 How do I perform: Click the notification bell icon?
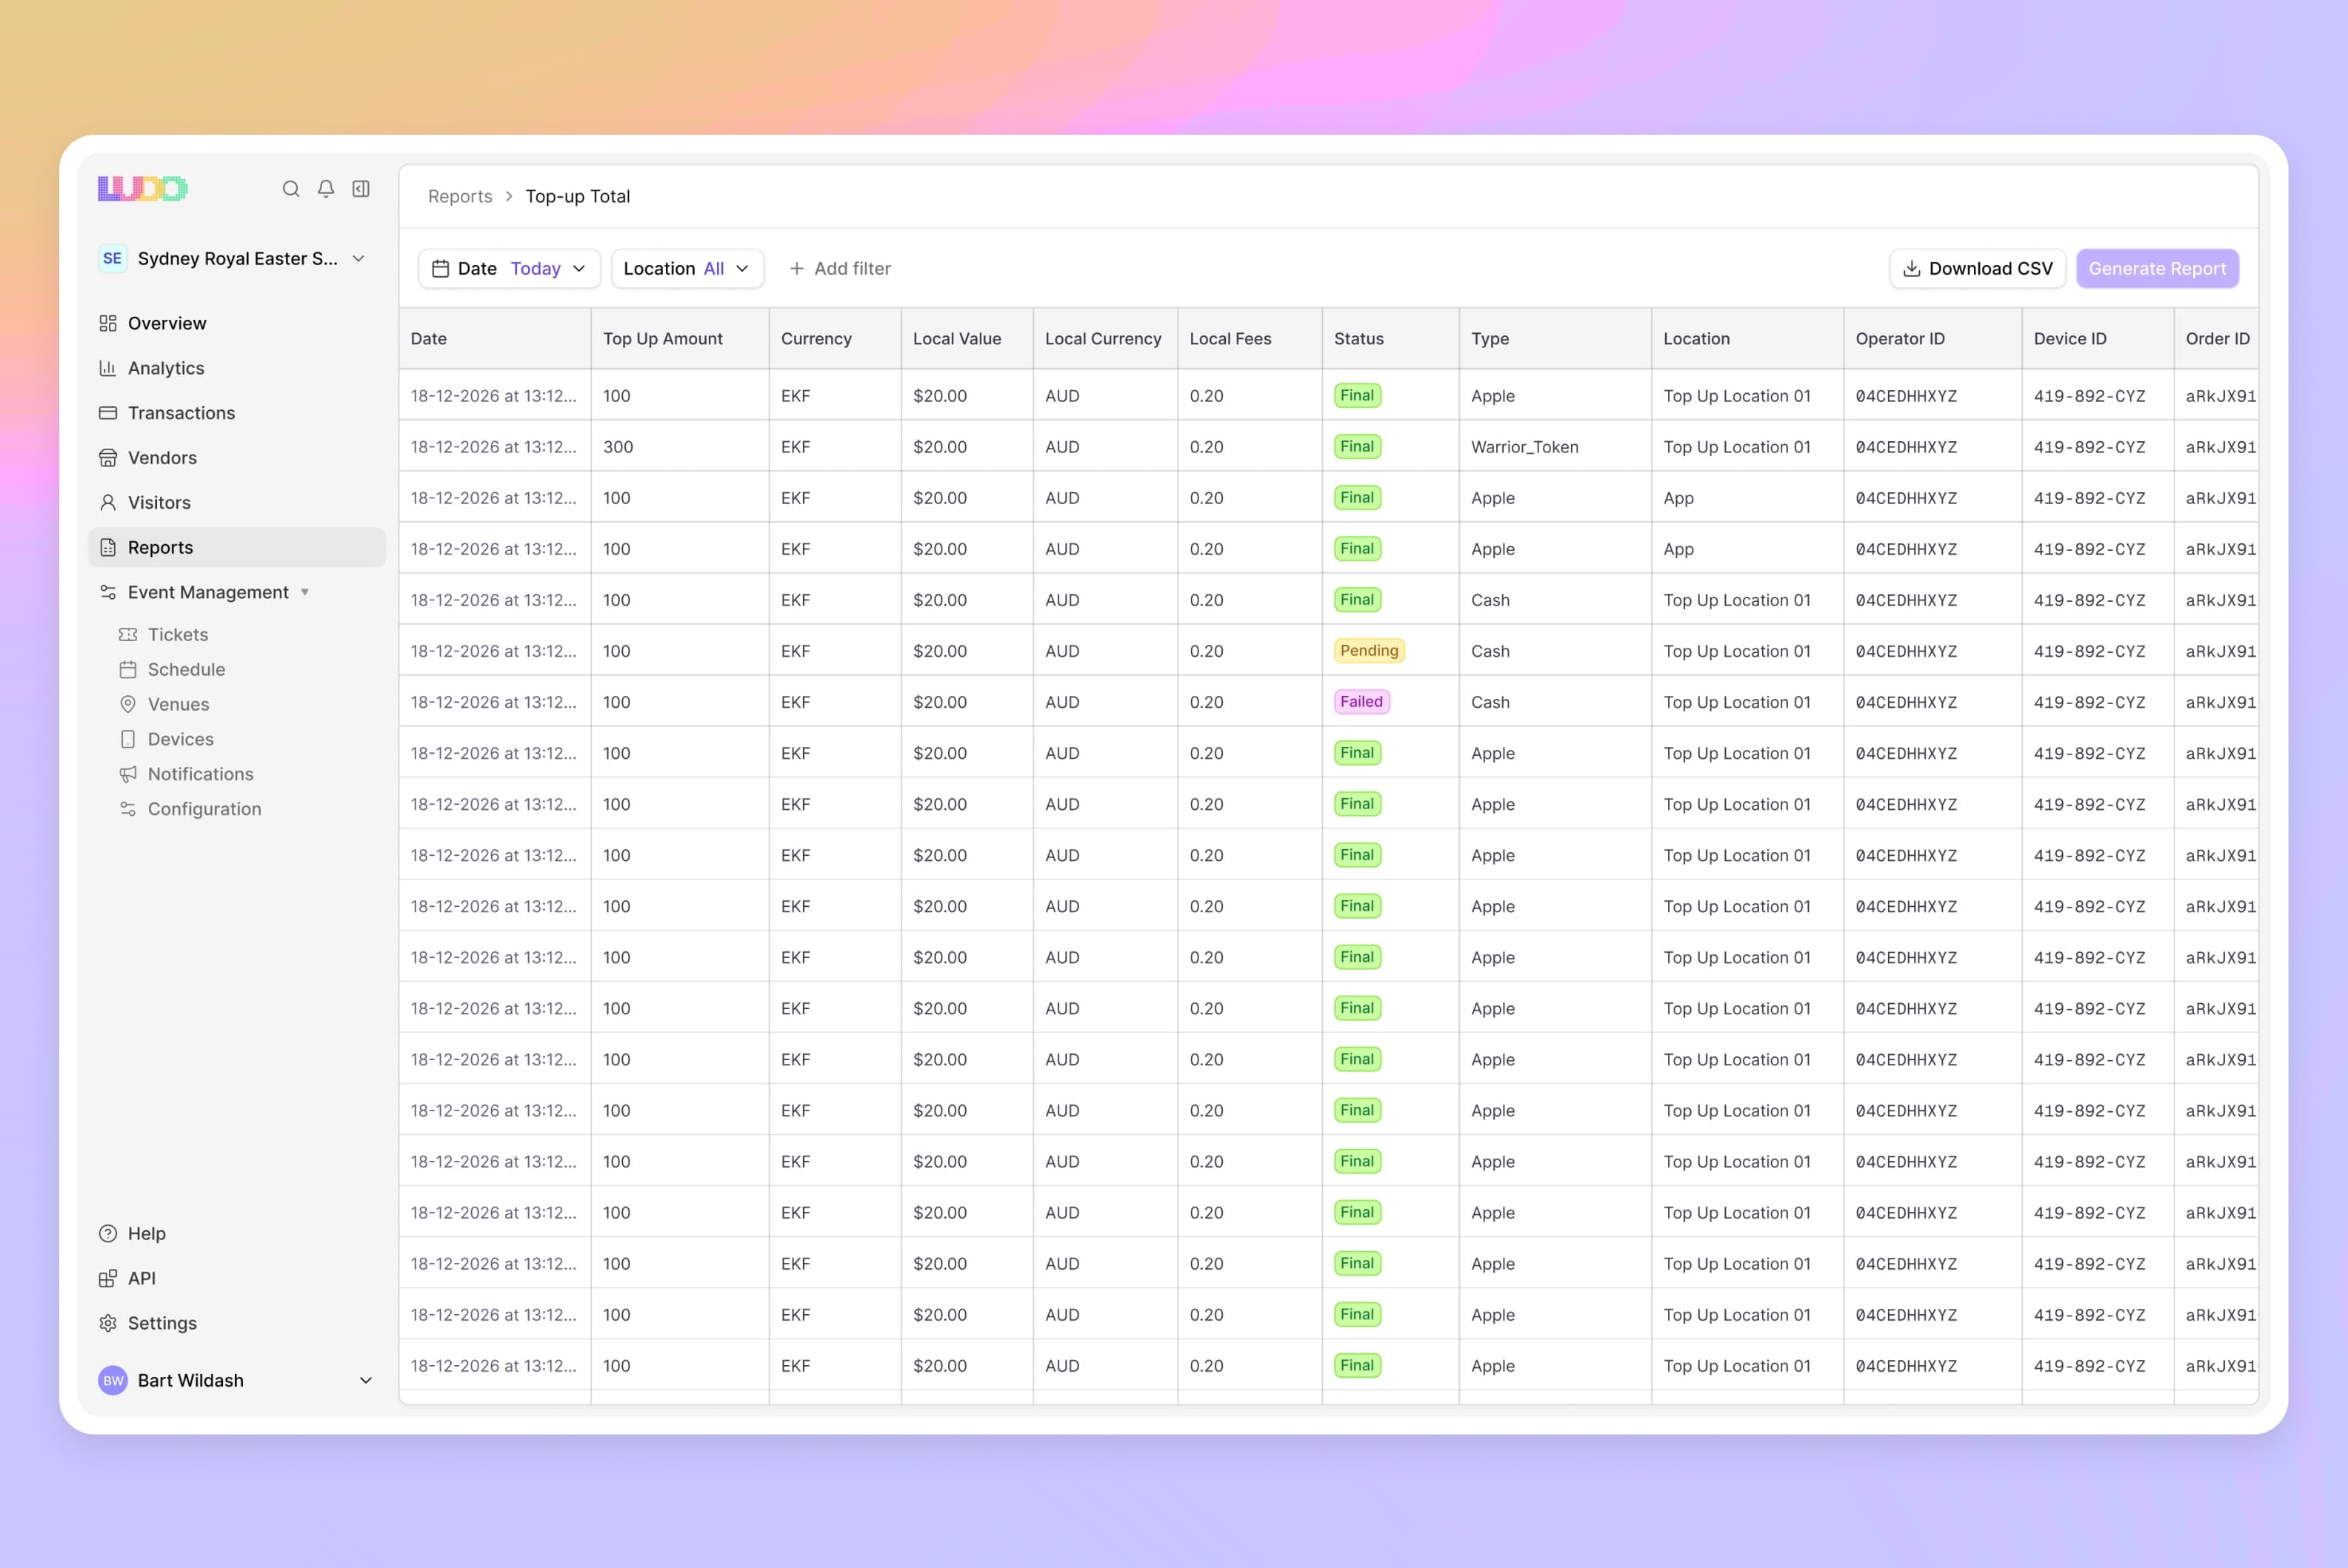coord(325,189)
